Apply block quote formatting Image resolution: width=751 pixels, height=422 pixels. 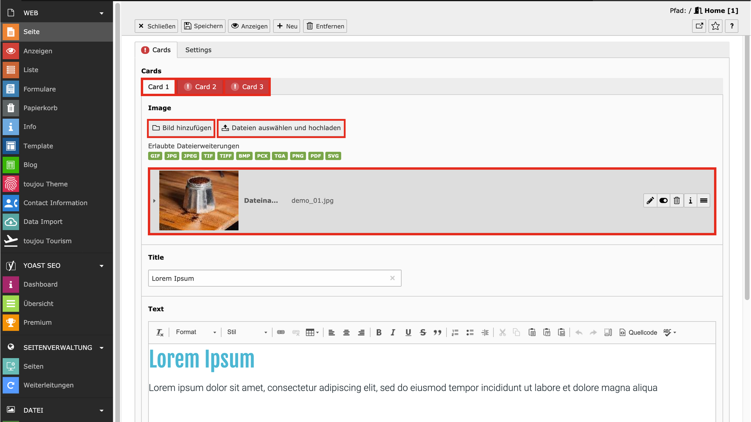click(x=437, y=332)
